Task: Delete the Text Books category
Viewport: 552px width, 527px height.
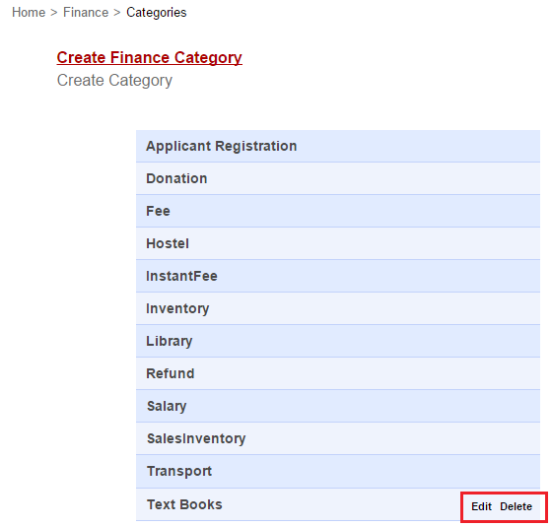Action: point(517,506)
